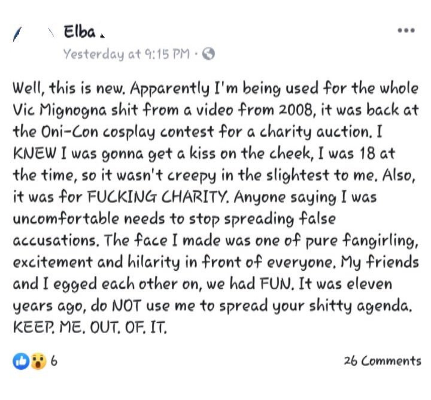Open the three-dot post options menu

click(406, 31)
